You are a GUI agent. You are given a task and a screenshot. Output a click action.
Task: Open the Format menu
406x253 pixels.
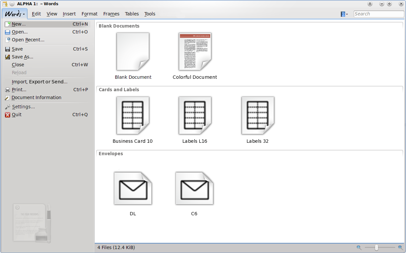click(89, 14)
